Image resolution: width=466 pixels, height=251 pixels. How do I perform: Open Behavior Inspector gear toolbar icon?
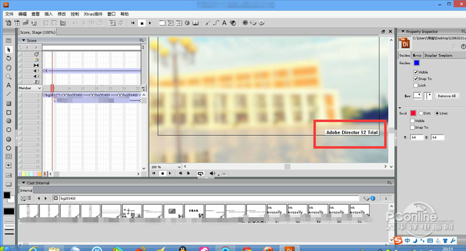(x=245, y=23)
